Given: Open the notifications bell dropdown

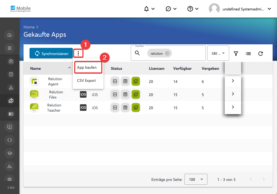Looking at the screenshot, I should [x=149, y=9].
